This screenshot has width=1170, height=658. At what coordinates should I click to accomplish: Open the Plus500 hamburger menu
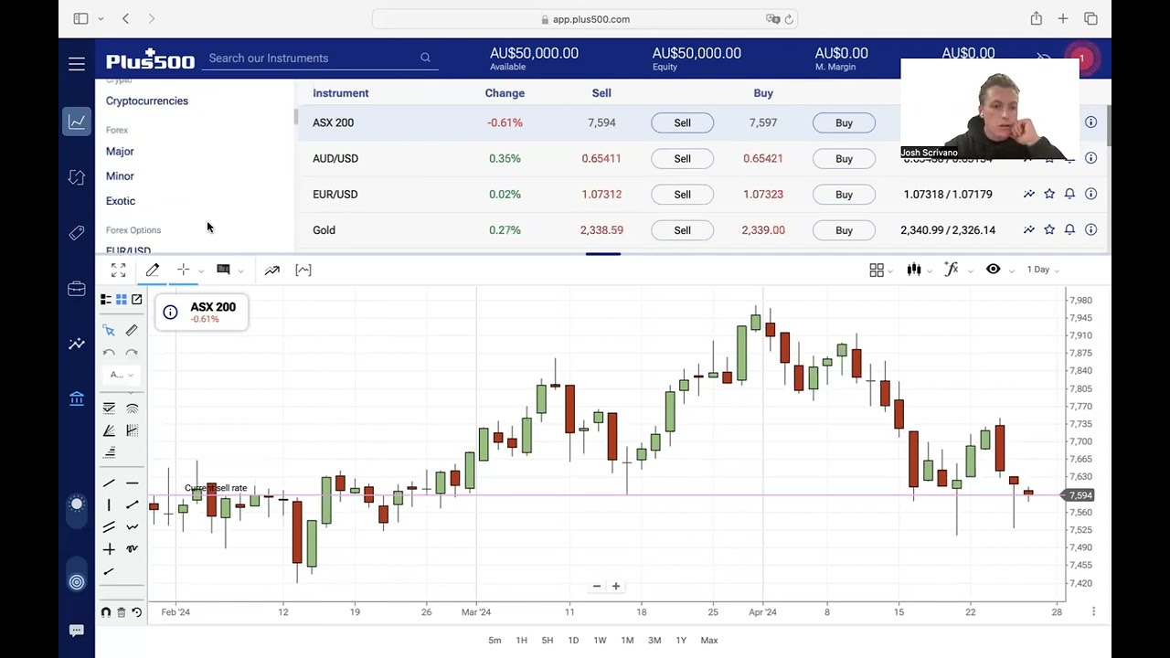(77, 63)
